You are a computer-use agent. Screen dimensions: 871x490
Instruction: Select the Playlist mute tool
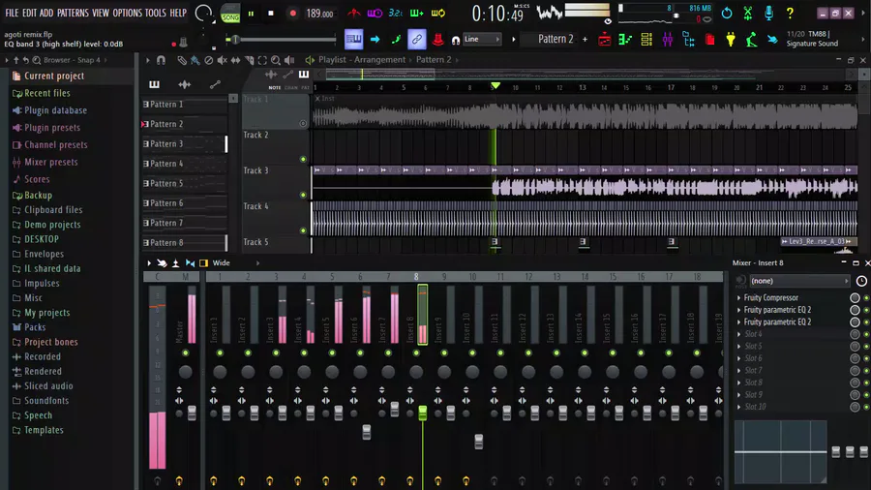pyautogui.click(x=223, y=60)
